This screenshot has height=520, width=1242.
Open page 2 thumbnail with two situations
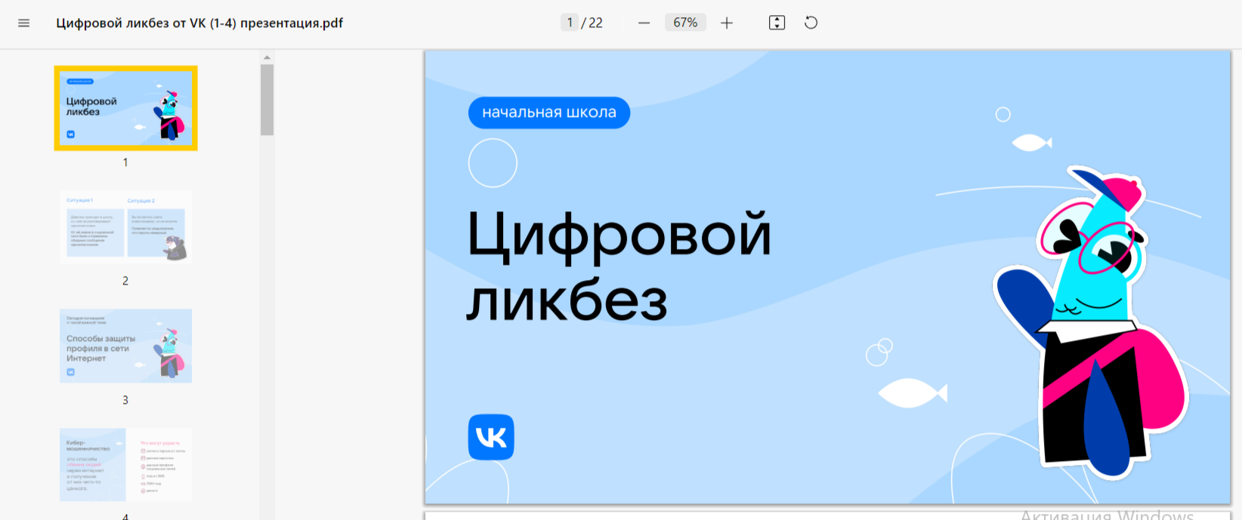click(x=125, y=227)
